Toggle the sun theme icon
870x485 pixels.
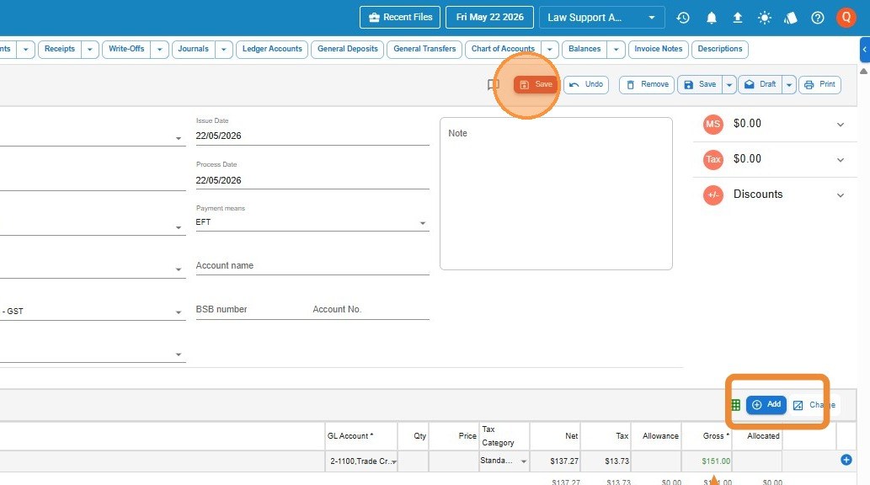pos(765,18)
